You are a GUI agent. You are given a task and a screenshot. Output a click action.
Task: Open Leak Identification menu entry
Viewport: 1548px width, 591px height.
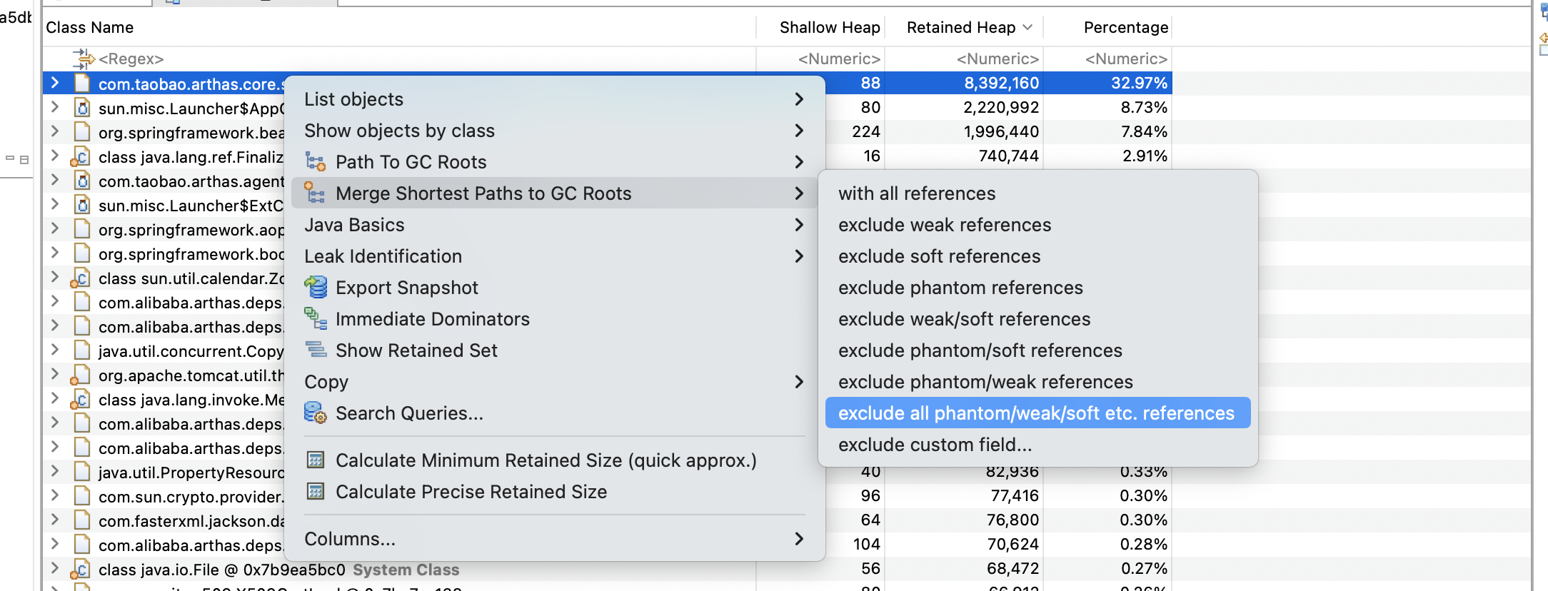tap(554, 256)
